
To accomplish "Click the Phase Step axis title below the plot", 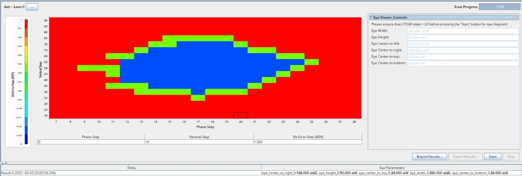I will click(205, 127).
